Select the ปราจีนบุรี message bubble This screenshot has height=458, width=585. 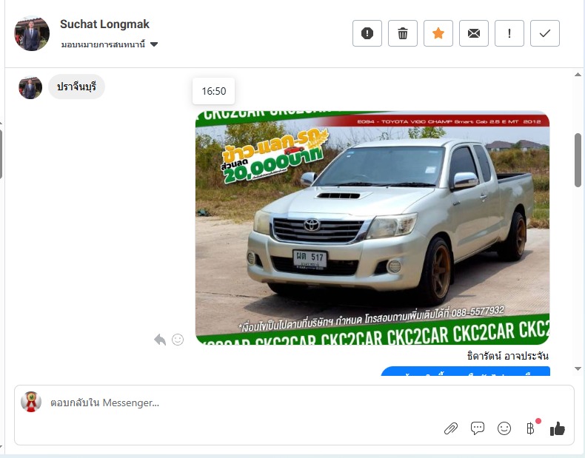[x=76, y=87]
